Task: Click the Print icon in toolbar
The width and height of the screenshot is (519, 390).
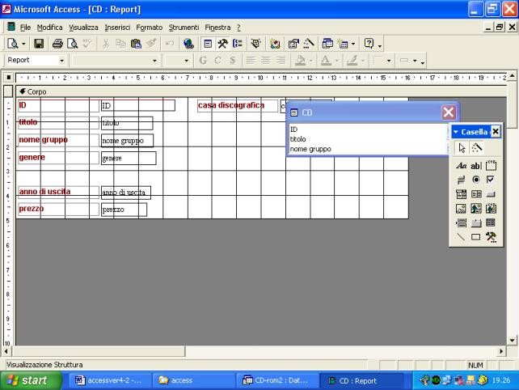Action: [x=58, y=44]
